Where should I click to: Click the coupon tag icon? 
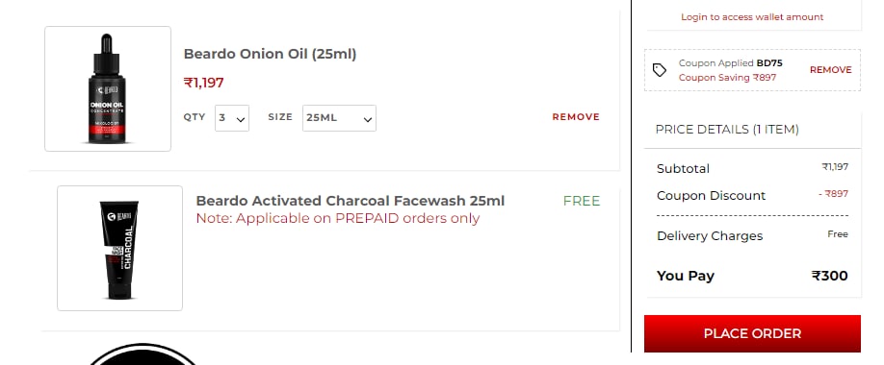[659, 70]
